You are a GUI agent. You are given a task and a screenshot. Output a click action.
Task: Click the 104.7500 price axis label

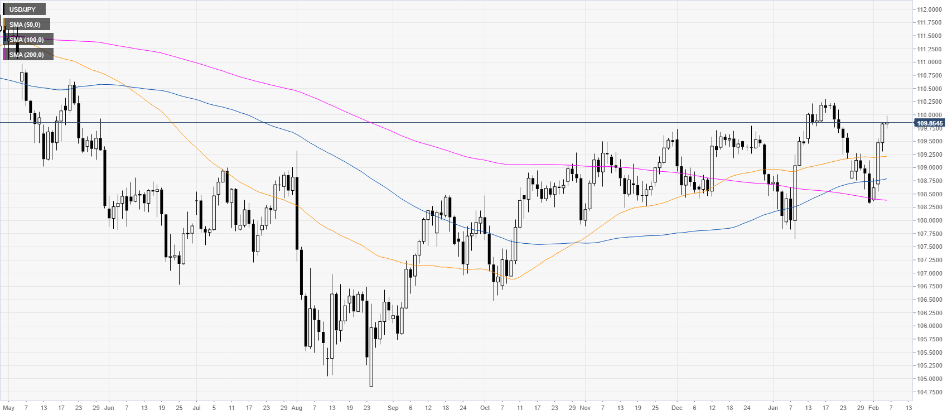coord(930,392)
